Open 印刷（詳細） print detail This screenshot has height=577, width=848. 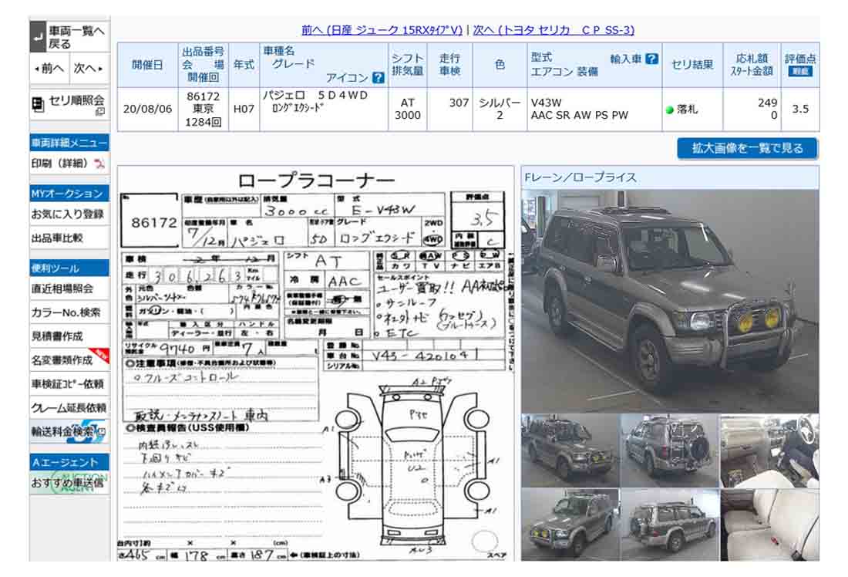point(69,164)
